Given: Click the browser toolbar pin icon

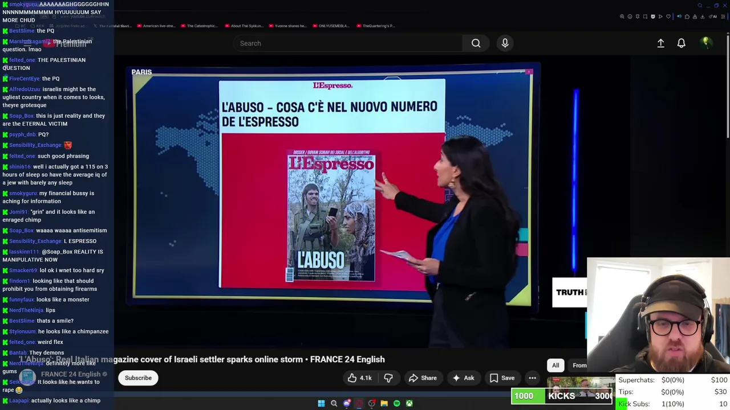Looking at the screenshot, I should (638, 17).
